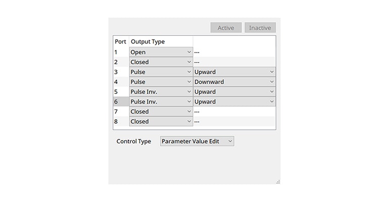Expand Port 5 Upward direction dropdown
The width and height of the screenshot is (389, 202).
click(234, 91)
